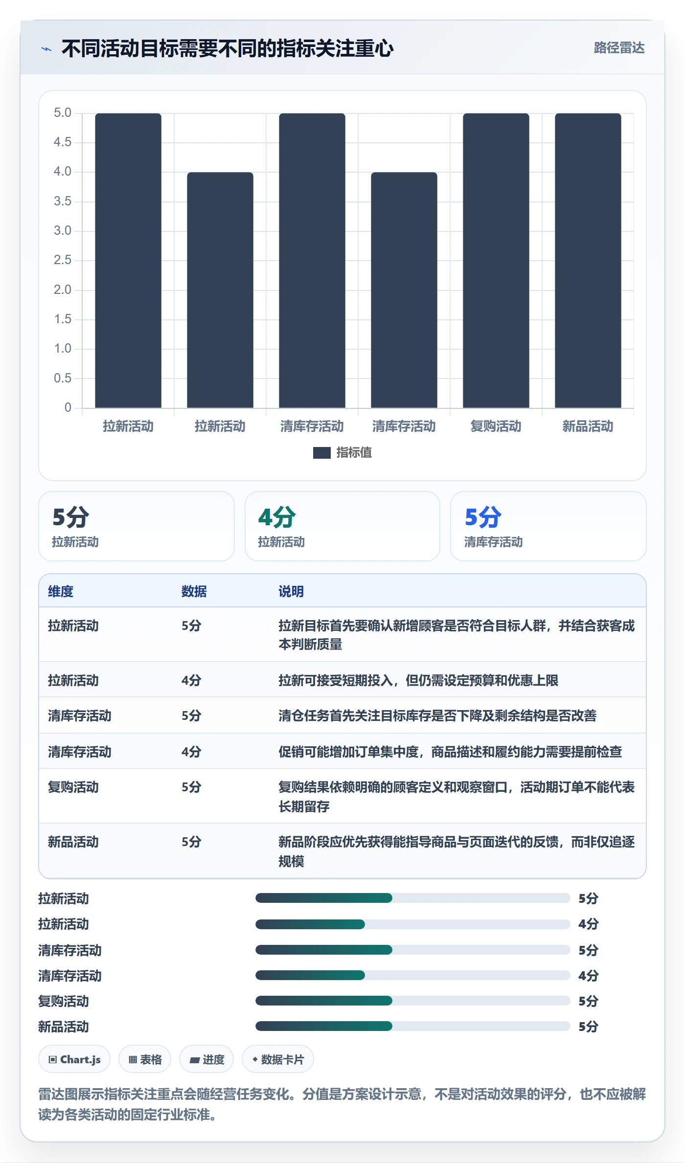Image resolution: width=685 pixels, height=1163 pixels.
Task: Click the 复购活动 x-axis label in the chart
Action: (496, 426)
